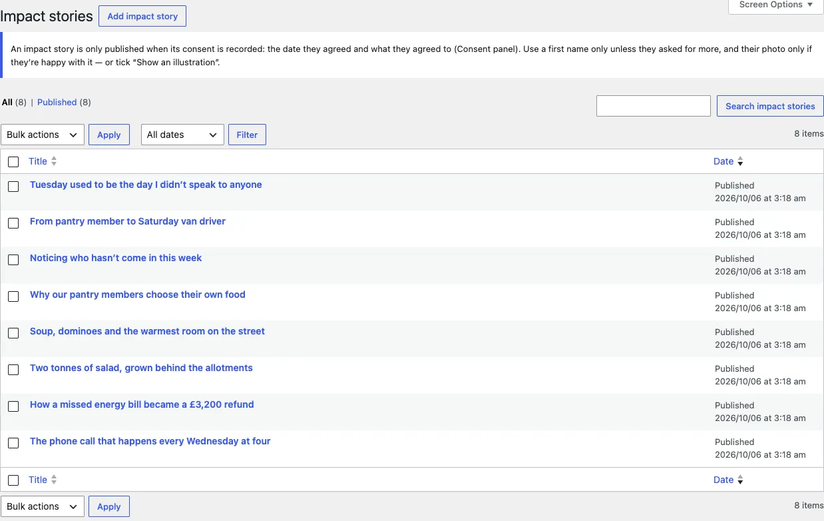Open the Bulk actions dropdown below the table
Image resolution: width=824 pixels, height=521 pixels.
point(43,506)
